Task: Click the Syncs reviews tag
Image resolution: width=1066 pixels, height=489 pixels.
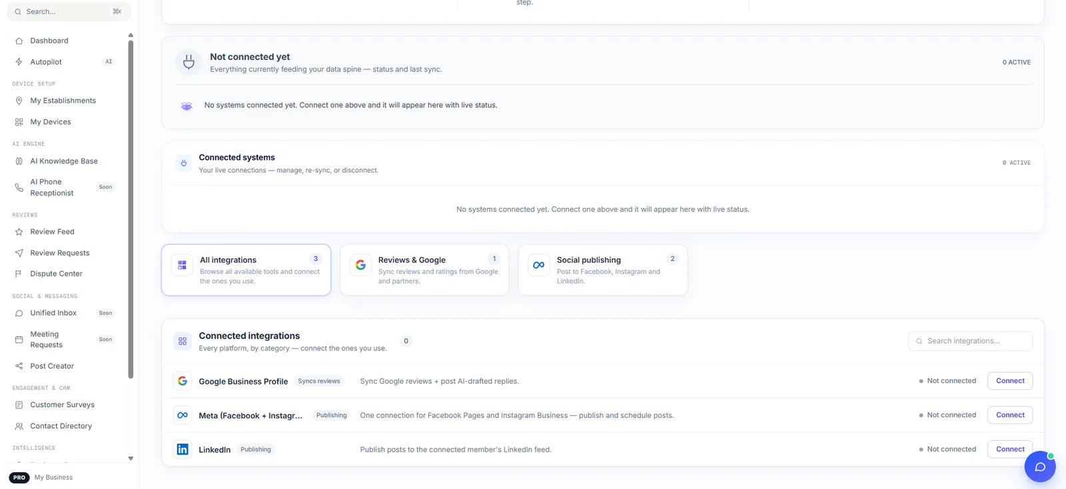Action: [x=319, y=381]
